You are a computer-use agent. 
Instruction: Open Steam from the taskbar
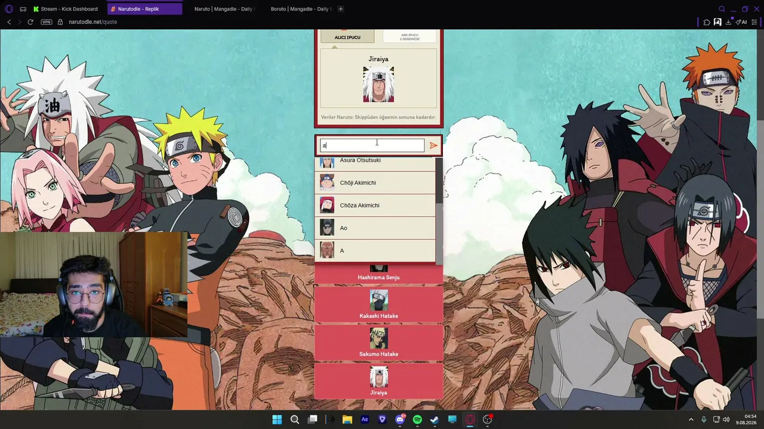435,419
